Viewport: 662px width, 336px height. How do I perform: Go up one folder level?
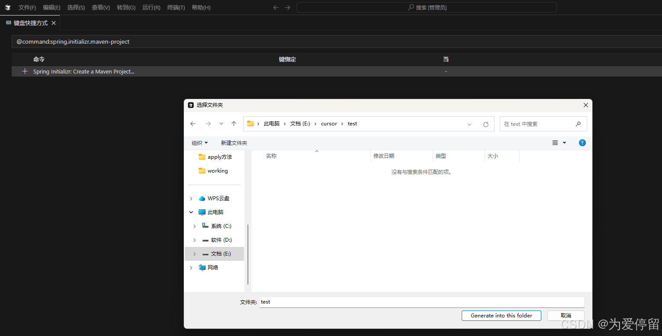234,124
